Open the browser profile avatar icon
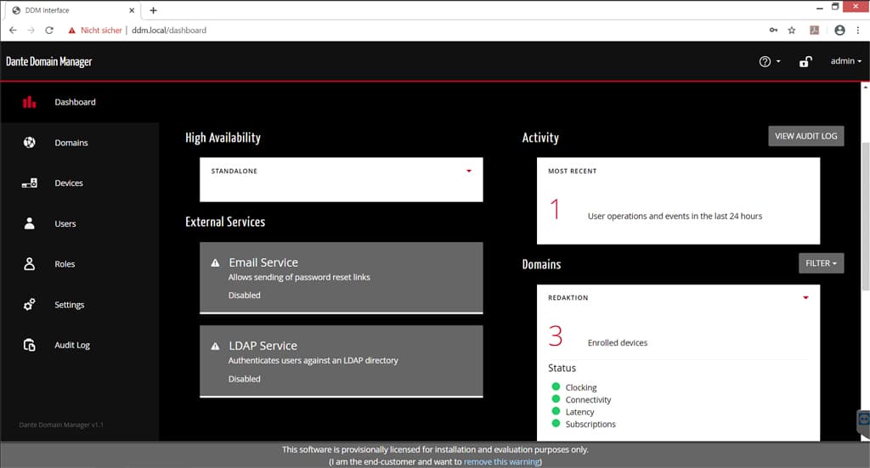The image size is (870, 468). [839, 31]
